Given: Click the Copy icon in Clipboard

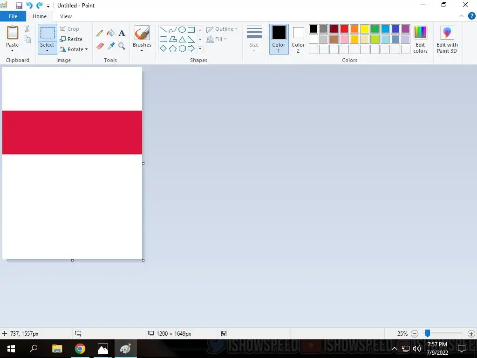Looking at the screenshot, I should [27, 39].
